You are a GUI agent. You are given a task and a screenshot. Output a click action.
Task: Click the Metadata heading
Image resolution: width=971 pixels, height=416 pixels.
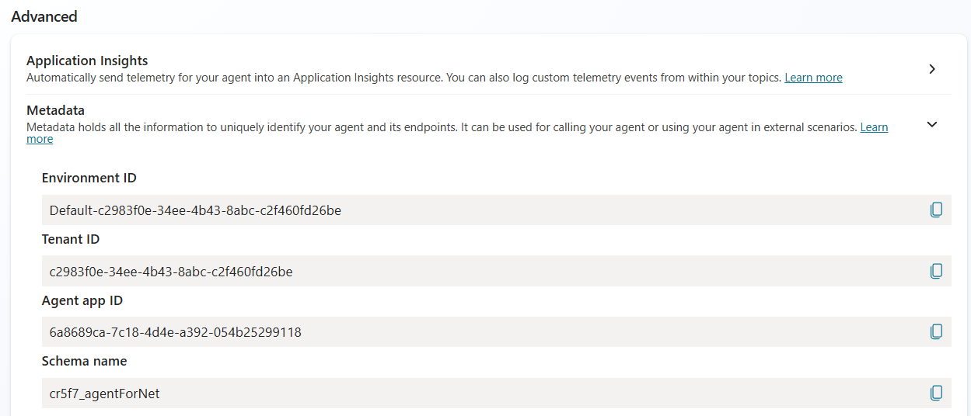click(55, 110)
